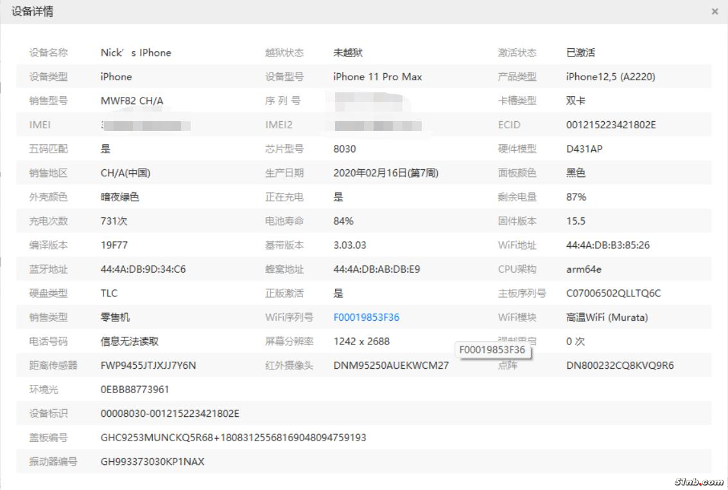Select the 盖板编号 value starting with GHC9253
728x490 pixels.
233,437
